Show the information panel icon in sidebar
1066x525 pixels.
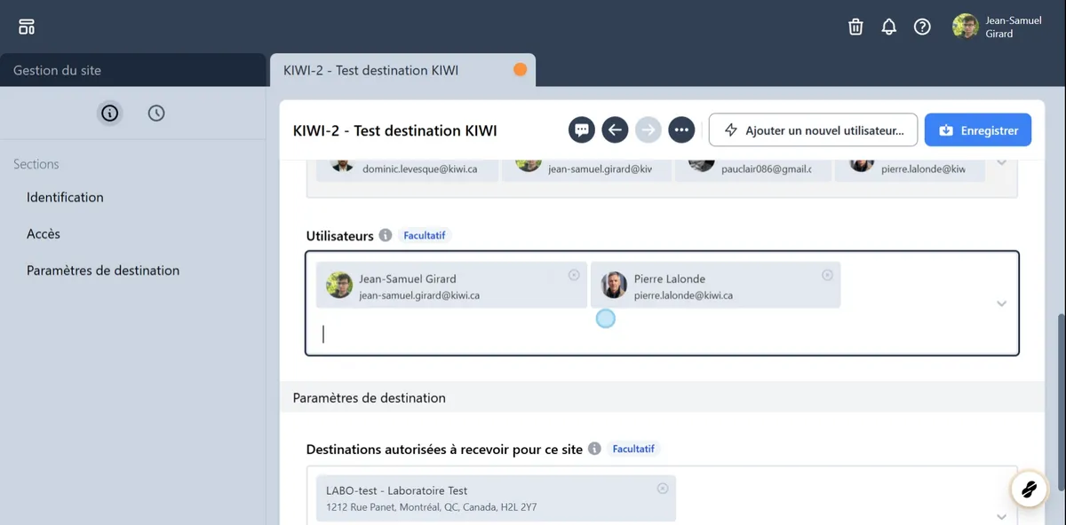(x=109, y=113)
